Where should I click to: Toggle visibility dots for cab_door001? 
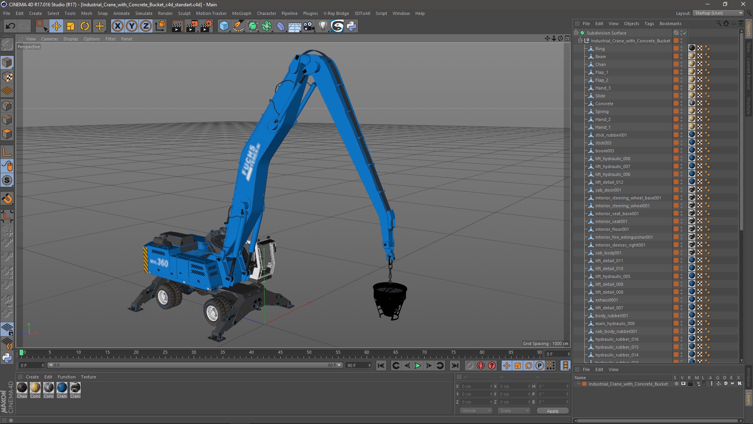point(682,190)
